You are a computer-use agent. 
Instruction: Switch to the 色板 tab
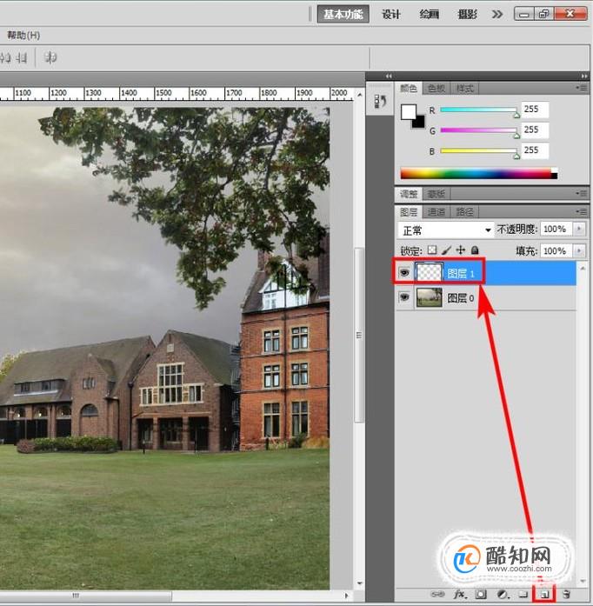436,89
